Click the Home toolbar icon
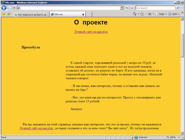Image resolution: width=185 pixels, height=140 pixels. (135, 14)
